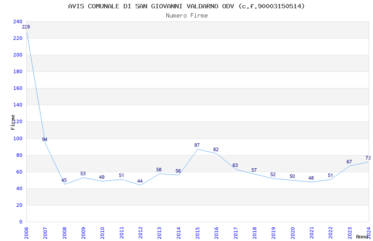373x241 pixels.
Task: Click the year 2013 on the x-axis
Action: [159, 233]
